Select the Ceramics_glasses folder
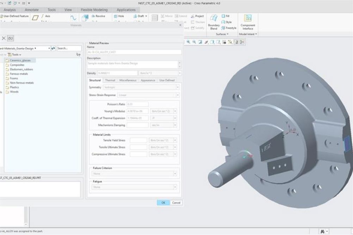Screen dimensions: 353x235 point(20,60)
